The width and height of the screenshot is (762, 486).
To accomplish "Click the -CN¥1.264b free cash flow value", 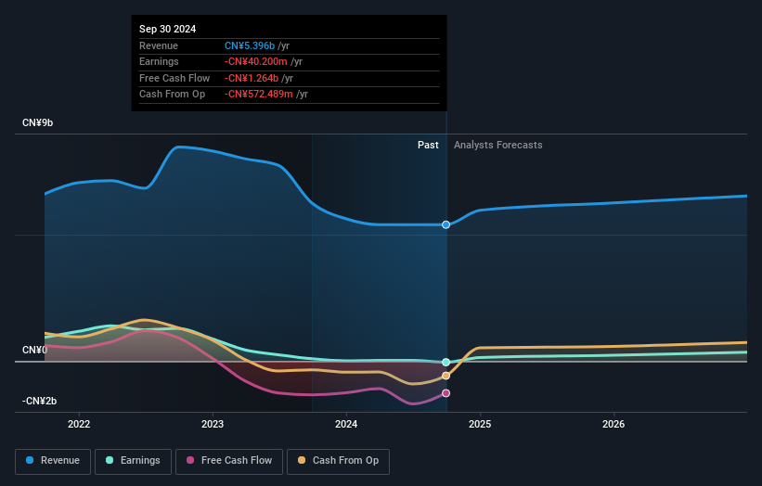I will point(252,78).
